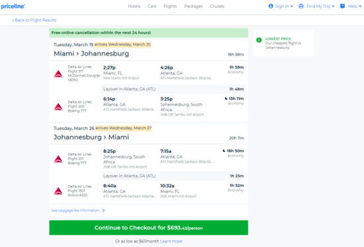Expand the Find My Trip dropdown

click(333, 7)
